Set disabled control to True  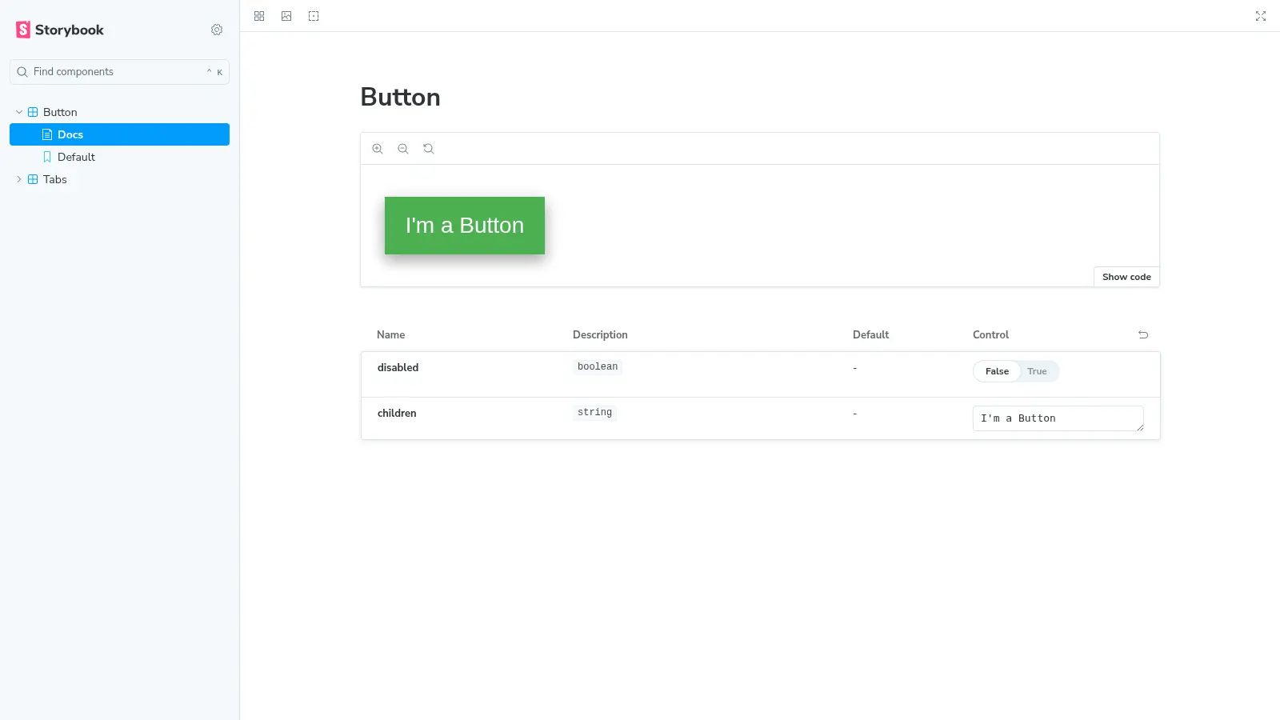pyautogui.click(x=1037, y=371)
